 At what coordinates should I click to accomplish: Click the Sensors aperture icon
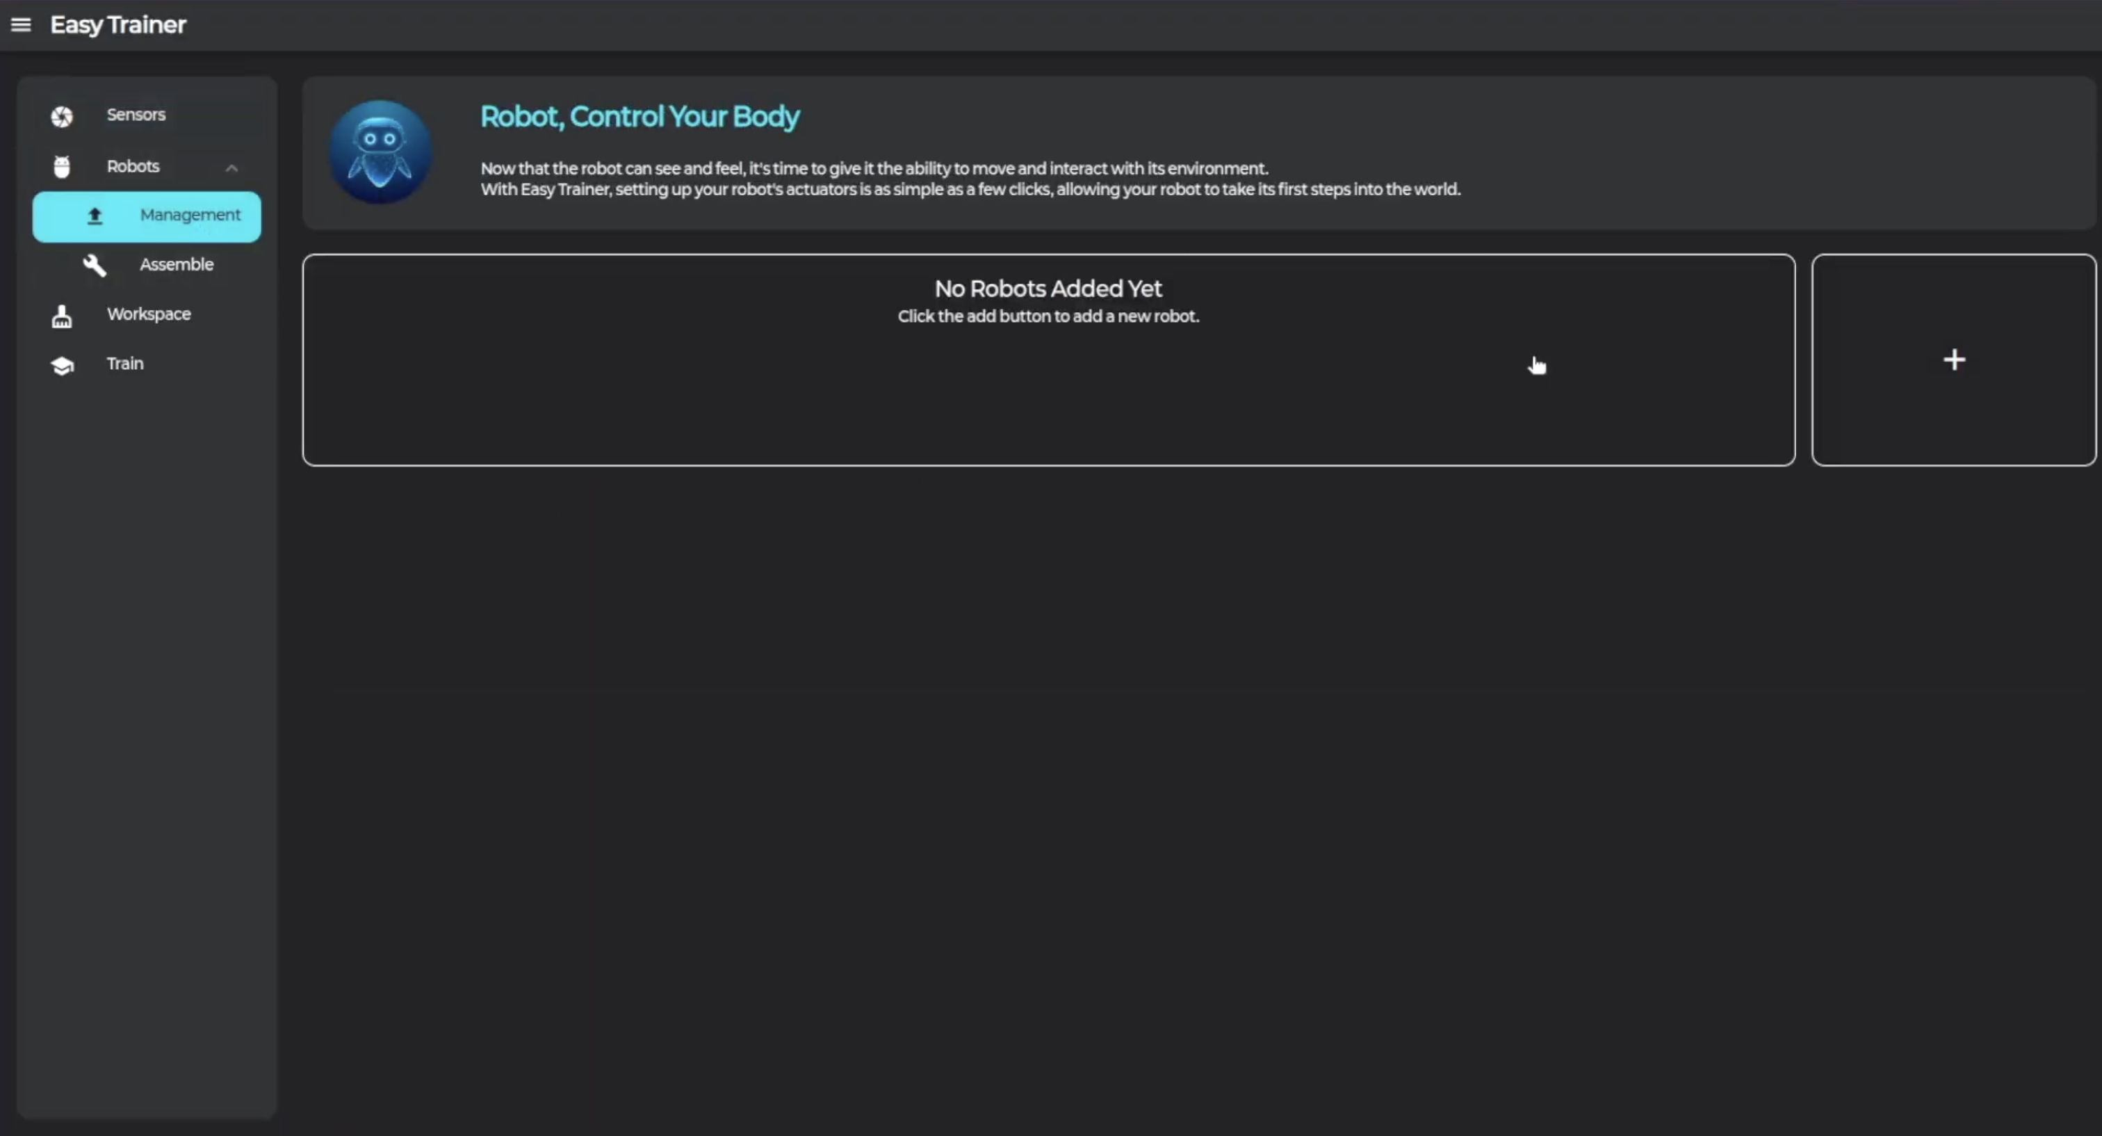(x=62, y=117)
